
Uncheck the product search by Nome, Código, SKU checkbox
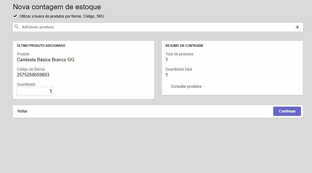(x=15, y=17)
